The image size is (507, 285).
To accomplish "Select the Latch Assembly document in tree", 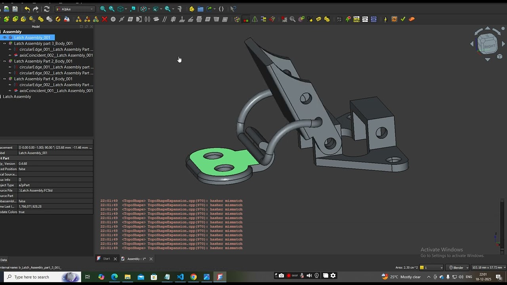I will [17, 97].
